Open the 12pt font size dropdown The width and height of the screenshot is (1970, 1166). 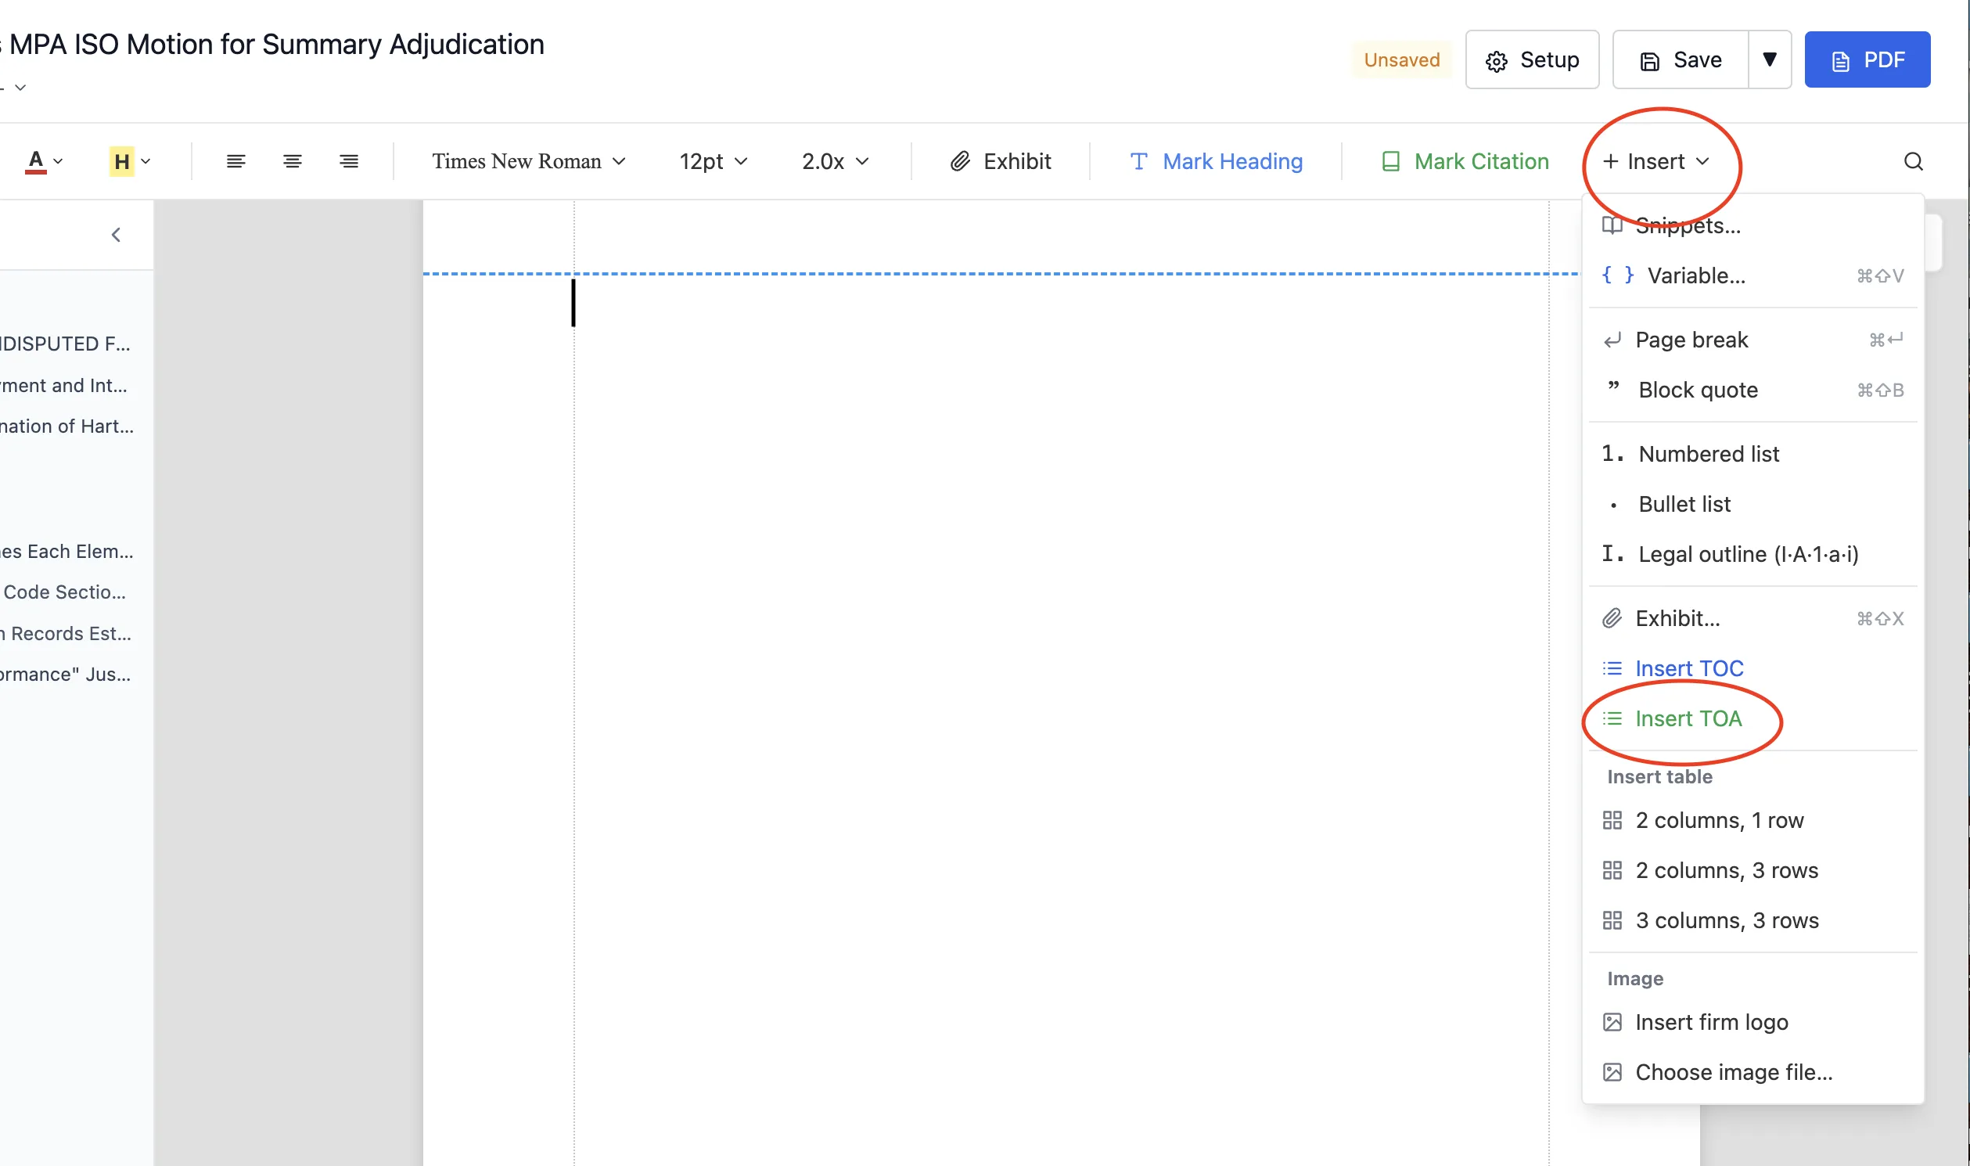coord(714,161)
